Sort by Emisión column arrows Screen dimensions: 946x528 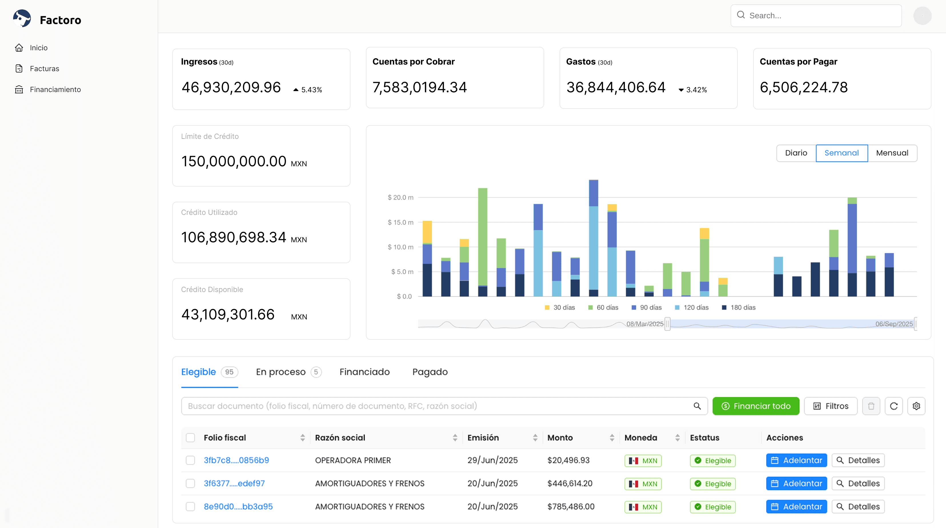click(535, 438)
